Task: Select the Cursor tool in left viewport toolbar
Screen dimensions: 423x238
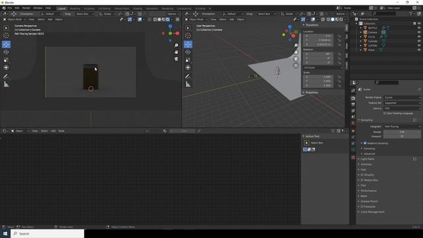Action: pyautogui.click(x=6, y=35)
